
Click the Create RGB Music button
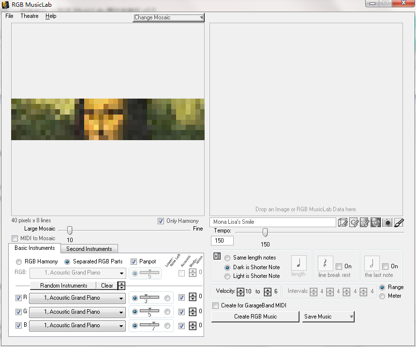(x=255, y=317)
